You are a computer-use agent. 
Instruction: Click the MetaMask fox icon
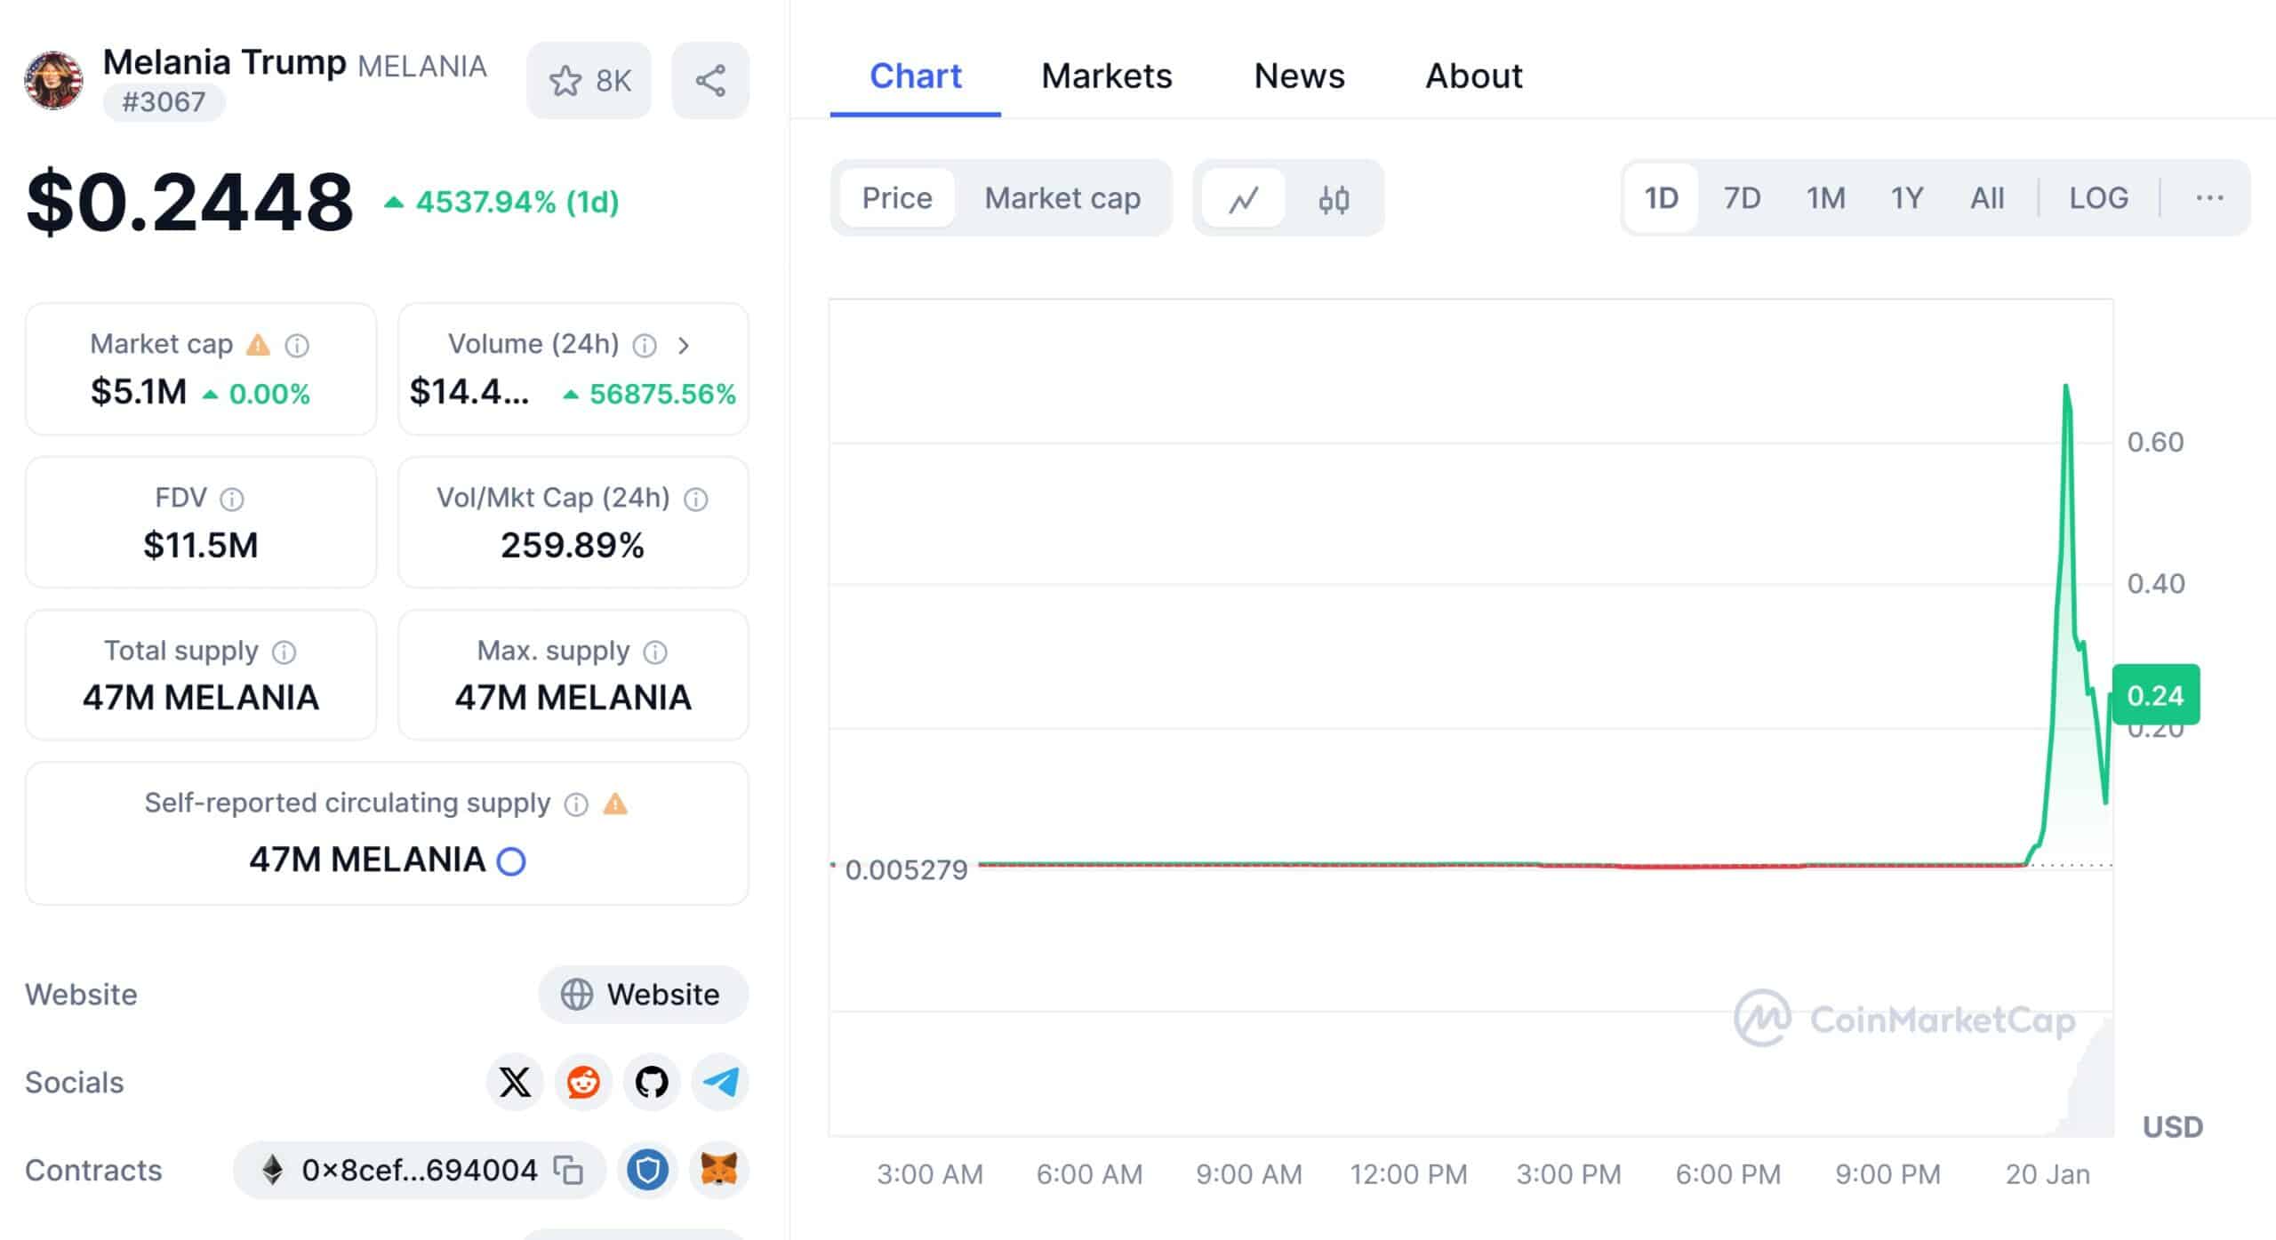(x=719, y=1170)
